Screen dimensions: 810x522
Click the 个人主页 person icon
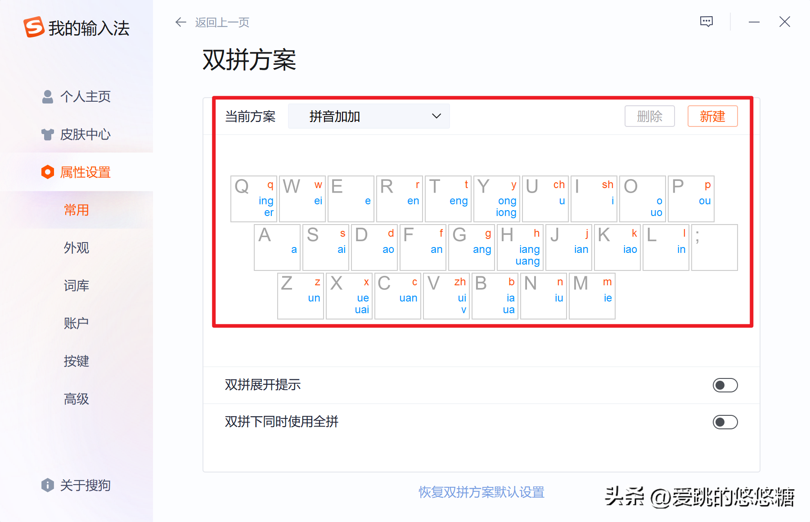tap(48, 96)
